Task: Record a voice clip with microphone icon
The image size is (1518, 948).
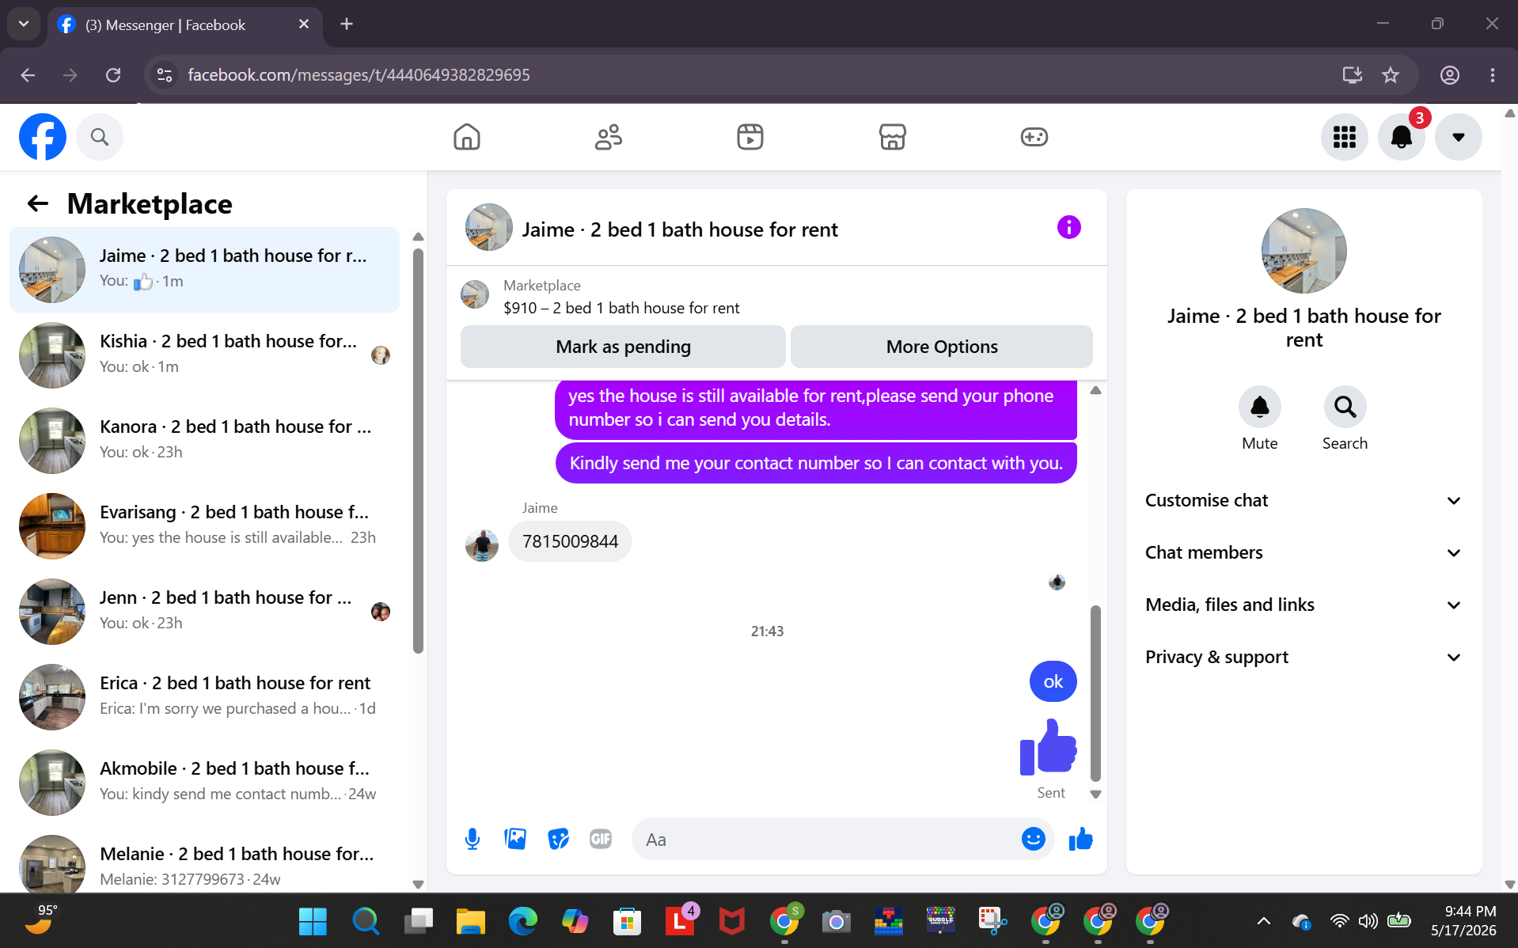Action: pos(472,839)
